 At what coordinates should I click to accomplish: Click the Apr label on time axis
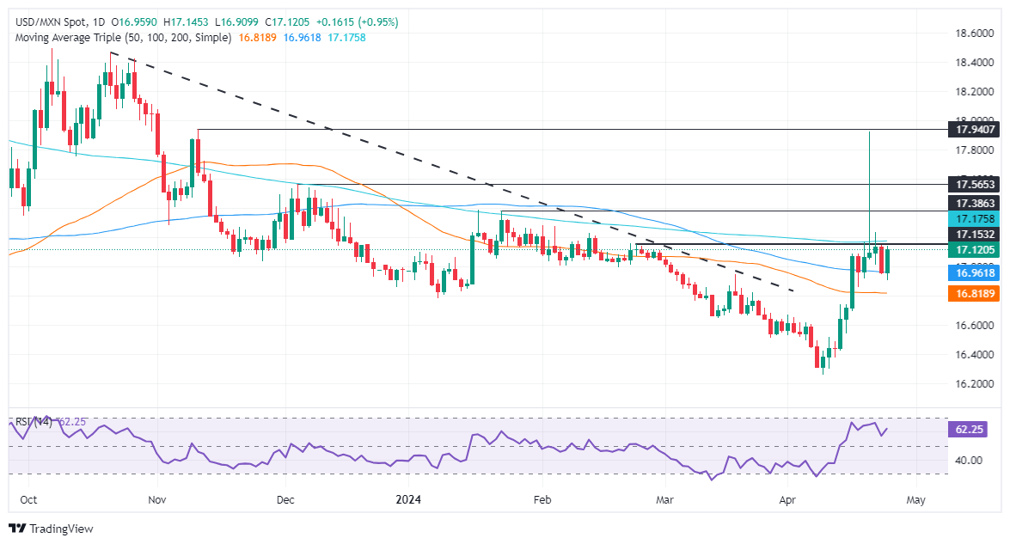787,499
